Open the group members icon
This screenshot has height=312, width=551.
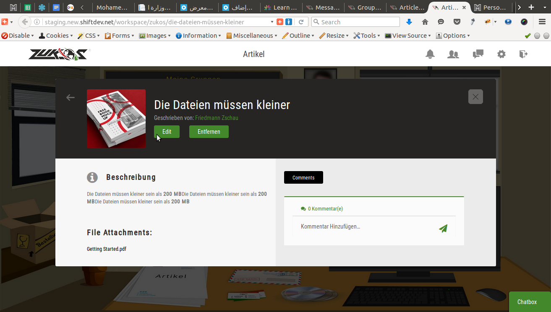pos(453,54)
